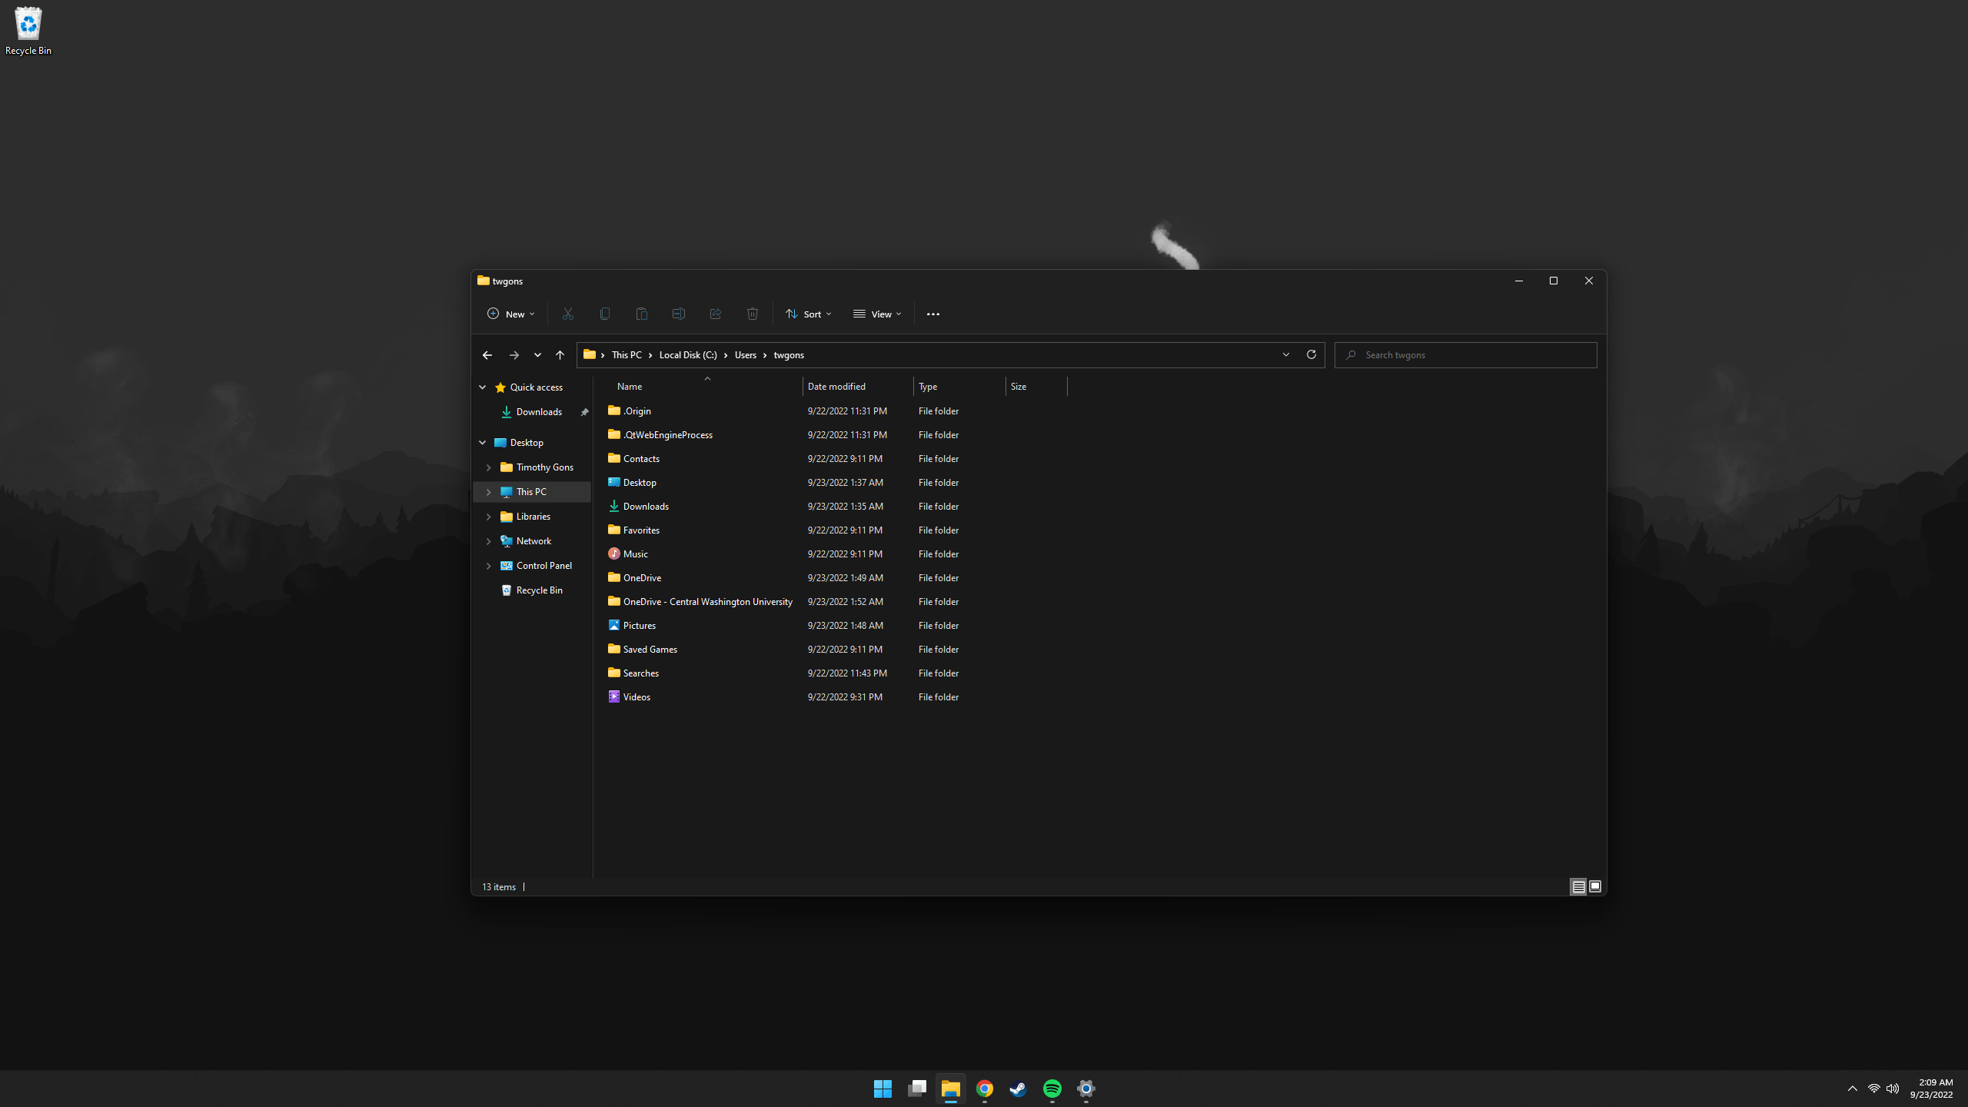The height and width of the screenshot is (1107, 1968).
Task: Show hidden system tray icons
Action: (1853, 1089)
